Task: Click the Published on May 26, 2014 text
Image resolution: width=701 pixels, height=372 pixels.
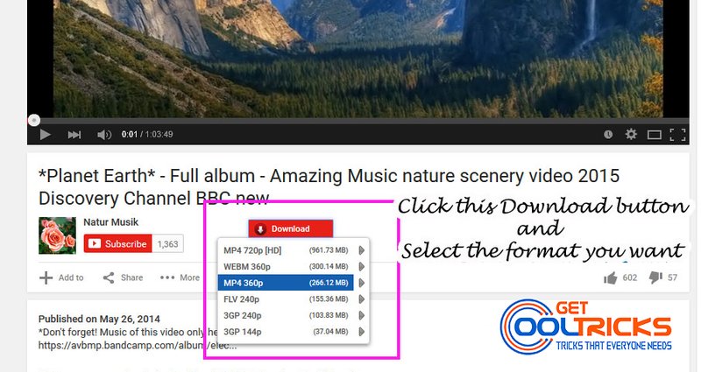Action: pos(99,319)
